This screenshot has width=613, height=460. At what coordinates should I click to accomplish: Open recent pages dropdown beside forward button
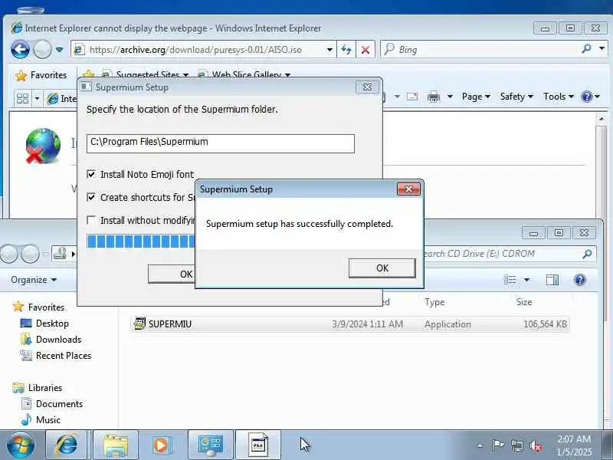click(x=60, y=50)
